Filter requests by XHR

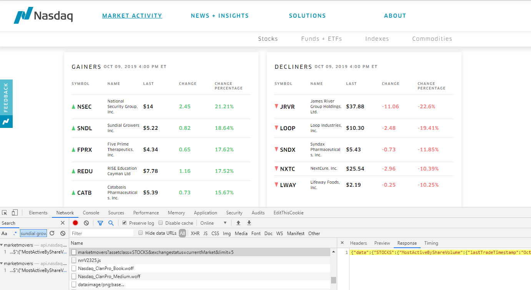[195, 233]
